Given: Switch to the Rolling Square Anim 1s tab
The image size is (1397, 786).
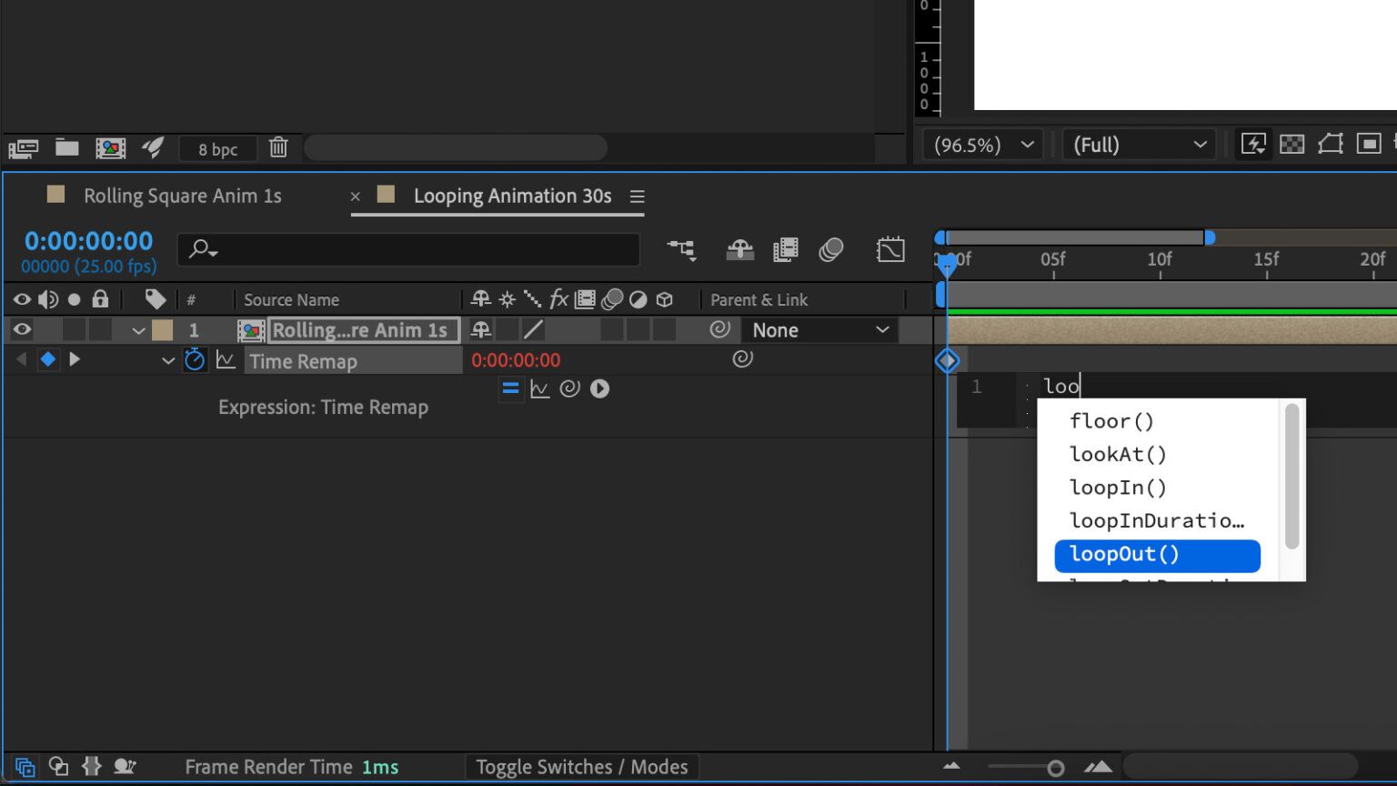Looking at the screenshot, I should click(182, 195).
